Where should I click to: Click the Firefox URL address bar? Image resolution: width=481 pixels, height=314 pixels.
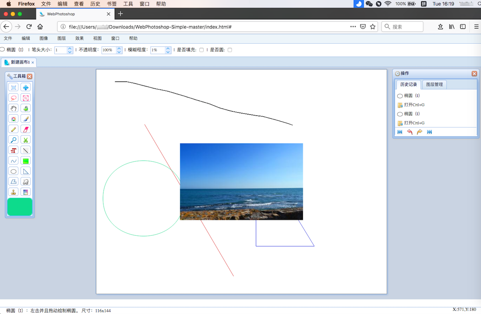tap(203, 27)
